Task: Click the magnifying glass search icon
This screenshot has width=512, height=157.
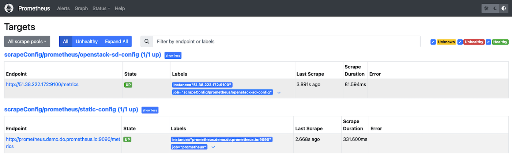Action: [x=147, y=42]
